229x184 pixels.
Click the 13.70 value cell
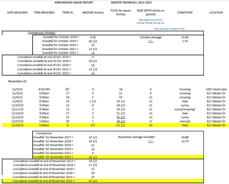(185, 141)
